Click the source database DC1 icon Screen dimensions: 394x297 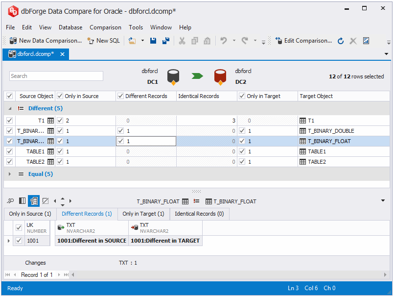[x=173, y=77]
